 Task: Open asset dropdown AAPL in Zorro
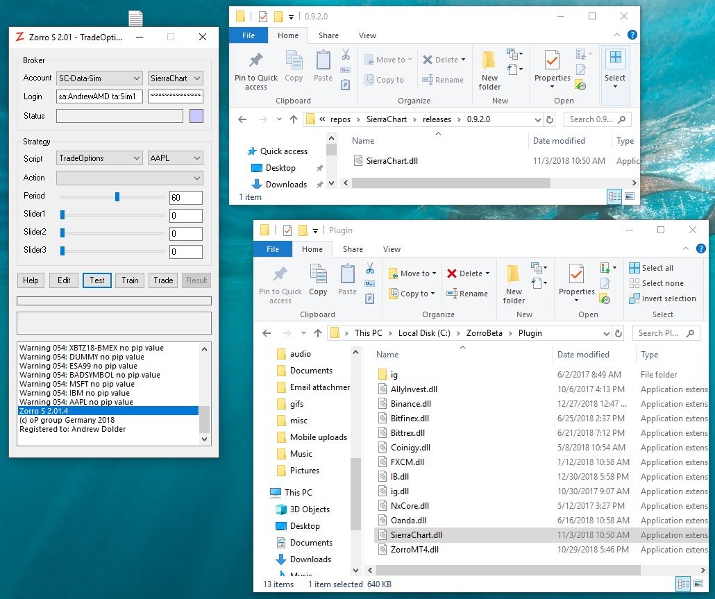click(x=176, y=158)
